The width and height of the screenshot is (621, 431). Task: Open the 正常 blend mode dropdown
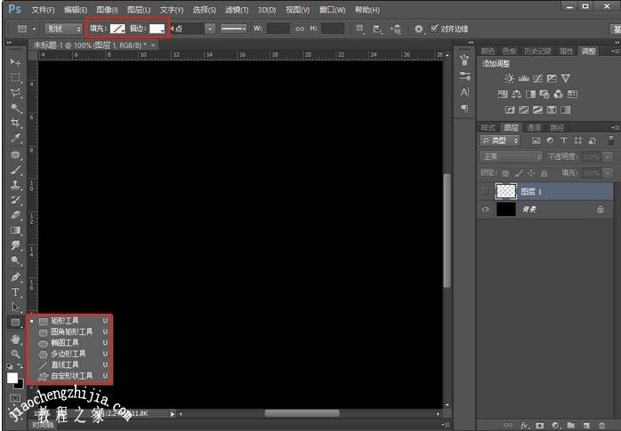[x=511, y=156]
